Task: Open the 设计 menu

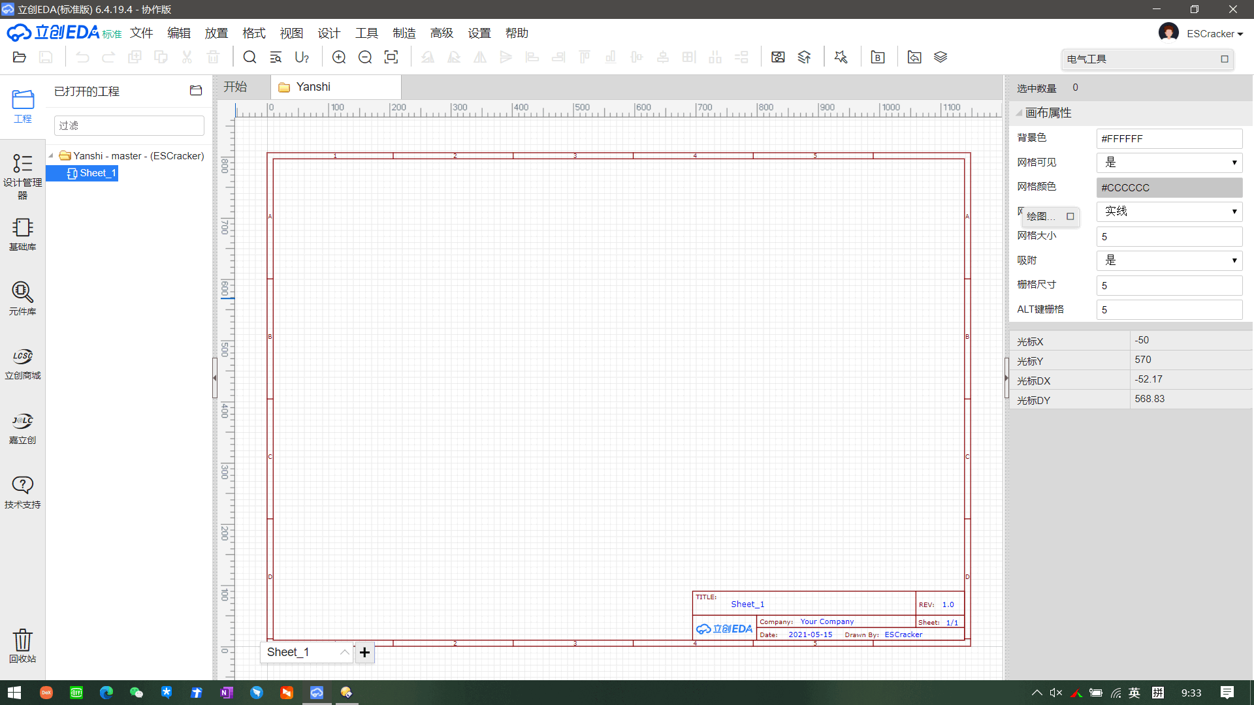Action: tap(329, 33)
